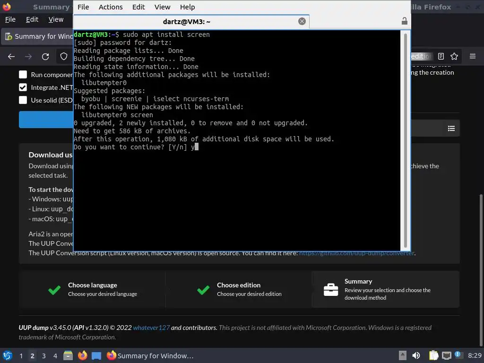Select the dartz@VM3: ~ terminal tab
The image size is (484, 363).
[191, 22]
